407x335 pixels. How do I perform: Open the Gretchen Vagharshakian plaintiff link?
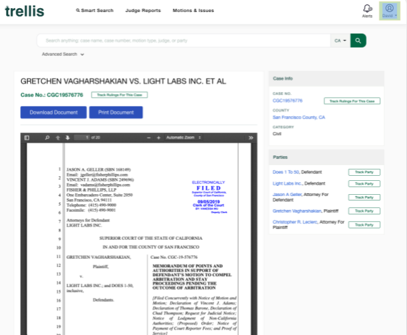coord(297,211)
